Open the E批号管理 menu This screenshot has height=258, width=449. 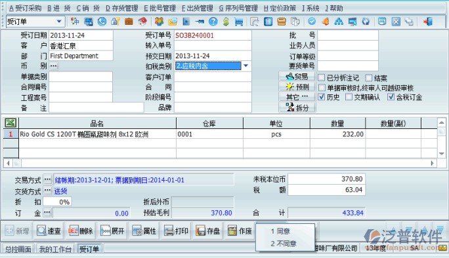(160, 9)
